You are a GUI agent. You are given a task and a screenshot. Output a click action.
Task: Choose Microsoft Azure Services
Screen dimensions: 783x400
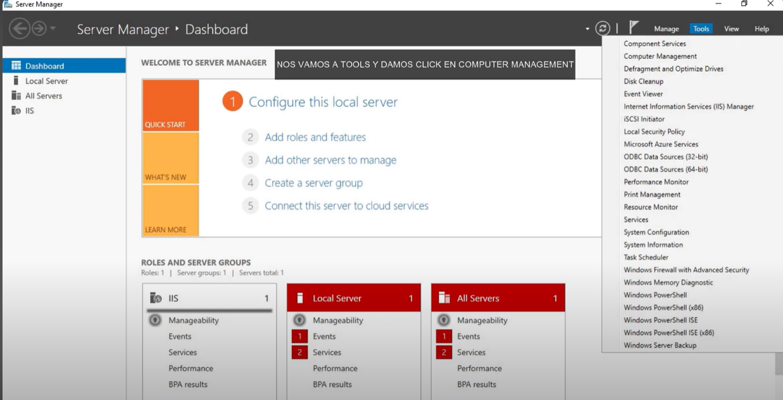point(661,144)
